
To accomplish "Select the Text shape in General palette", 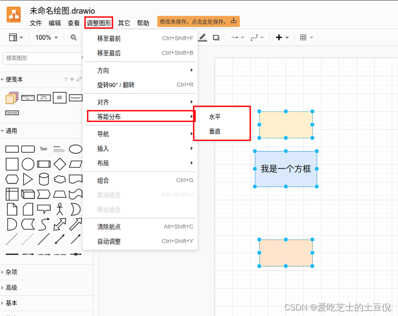I will tap(43, 149).
